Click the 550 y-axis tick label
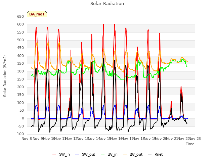 point(20,32)
